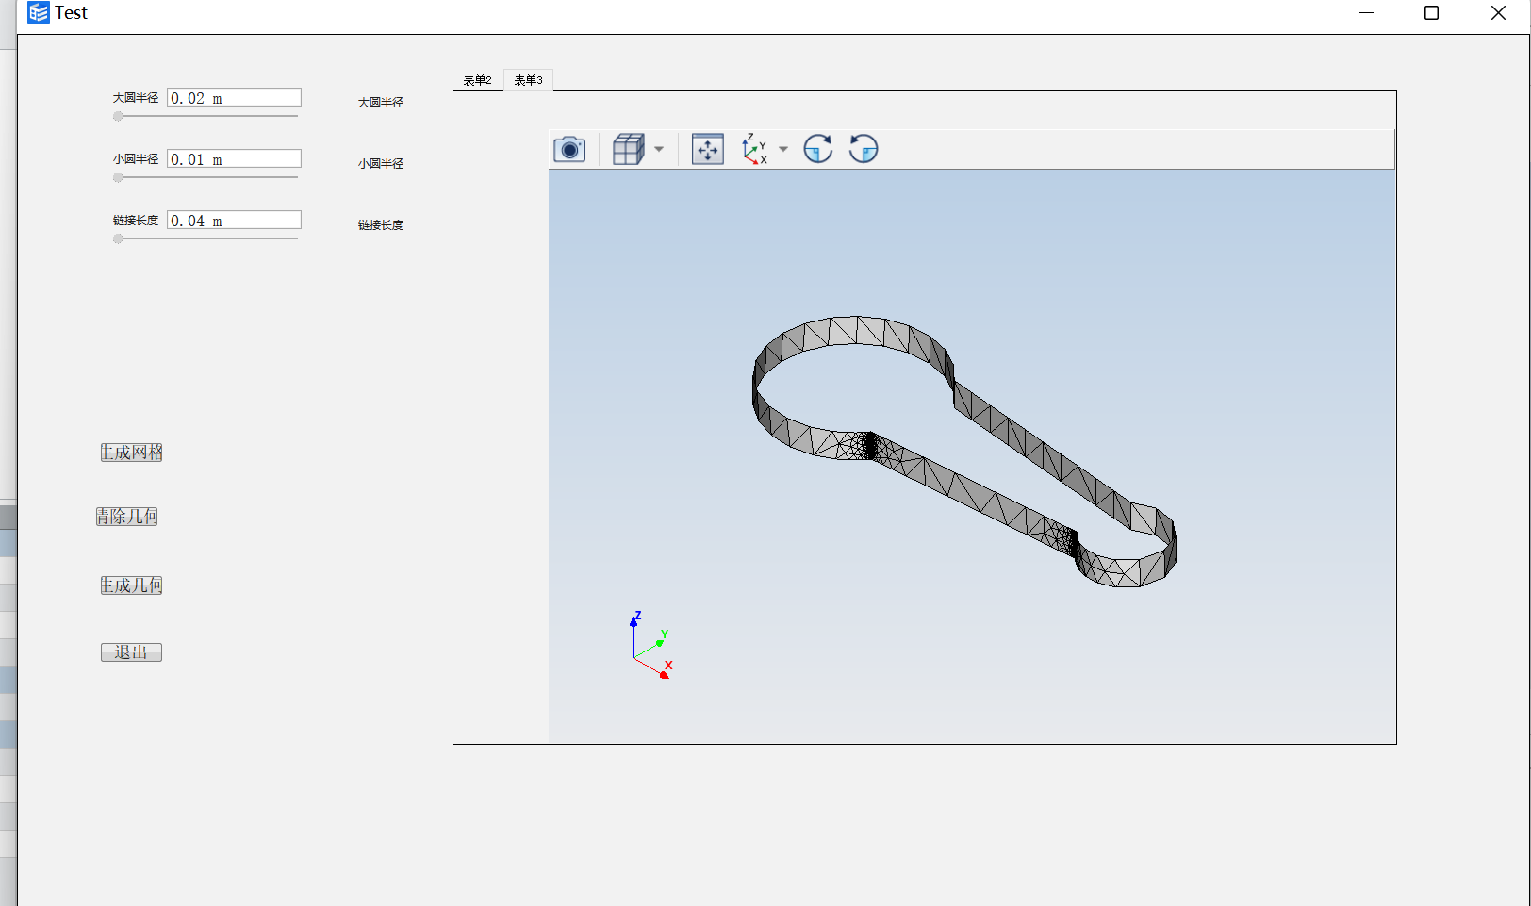
Task: Click the 生成几何 button
Action: pos(132,585)
